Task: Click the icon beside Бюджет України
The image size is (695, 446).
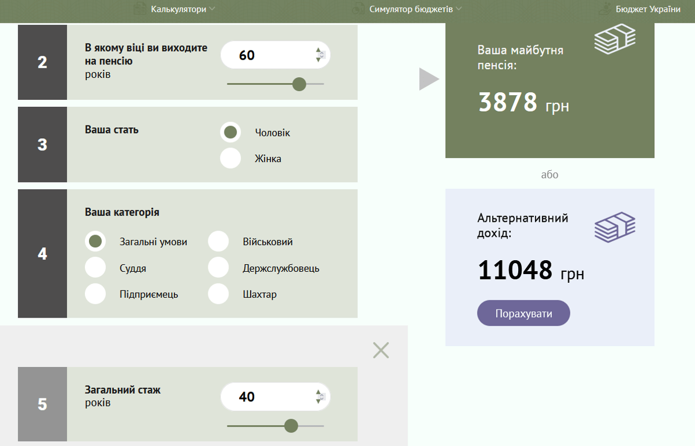Action: 605,9
